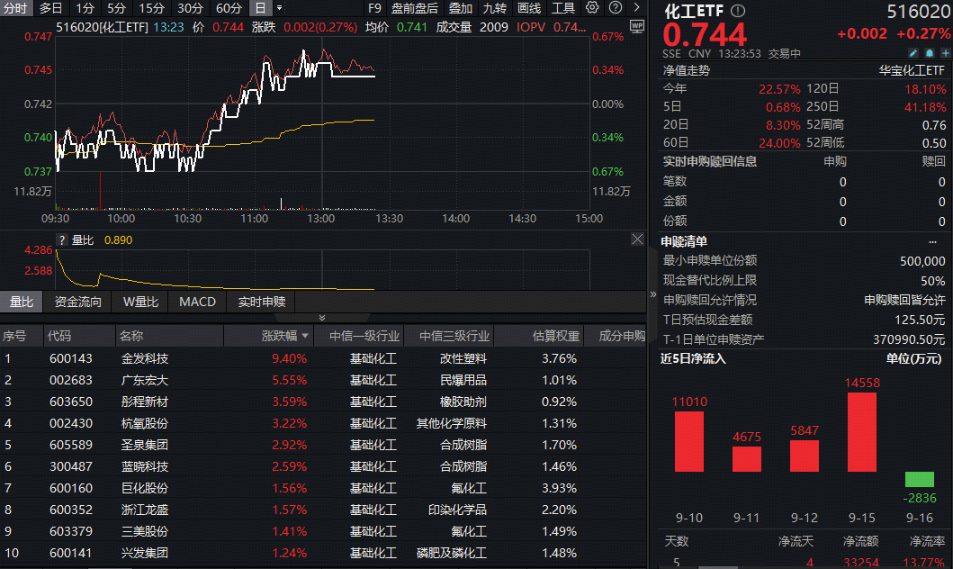This screenshot has width=953, height=569.
Task: Click the plus icon to add 化工ETF
Action: coord(946,54)
